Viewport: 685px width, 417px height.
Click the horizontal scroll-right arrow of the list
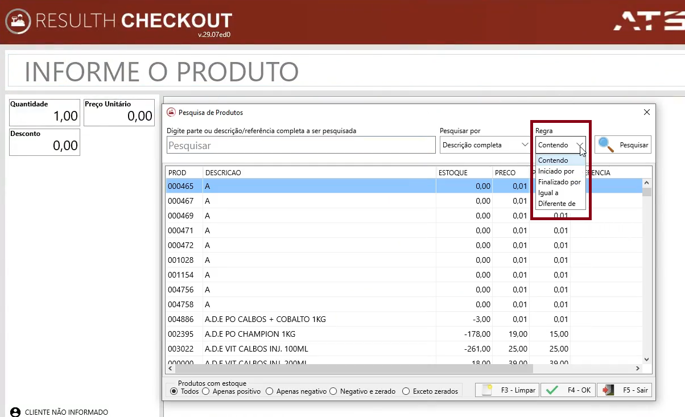(637, 369)
